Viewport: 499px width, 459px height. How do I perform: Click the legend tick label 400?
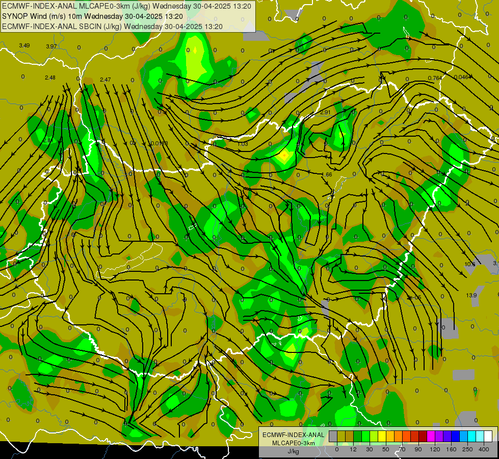click(x=484, y=449)
